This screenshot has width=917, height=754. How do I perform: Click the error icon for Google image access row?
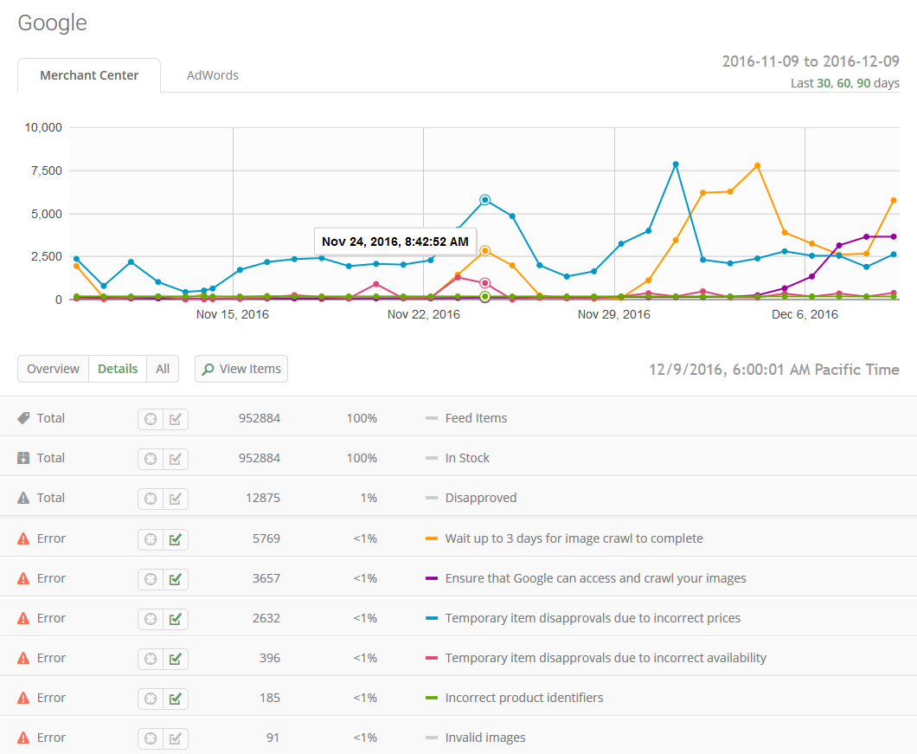point(23,578)
